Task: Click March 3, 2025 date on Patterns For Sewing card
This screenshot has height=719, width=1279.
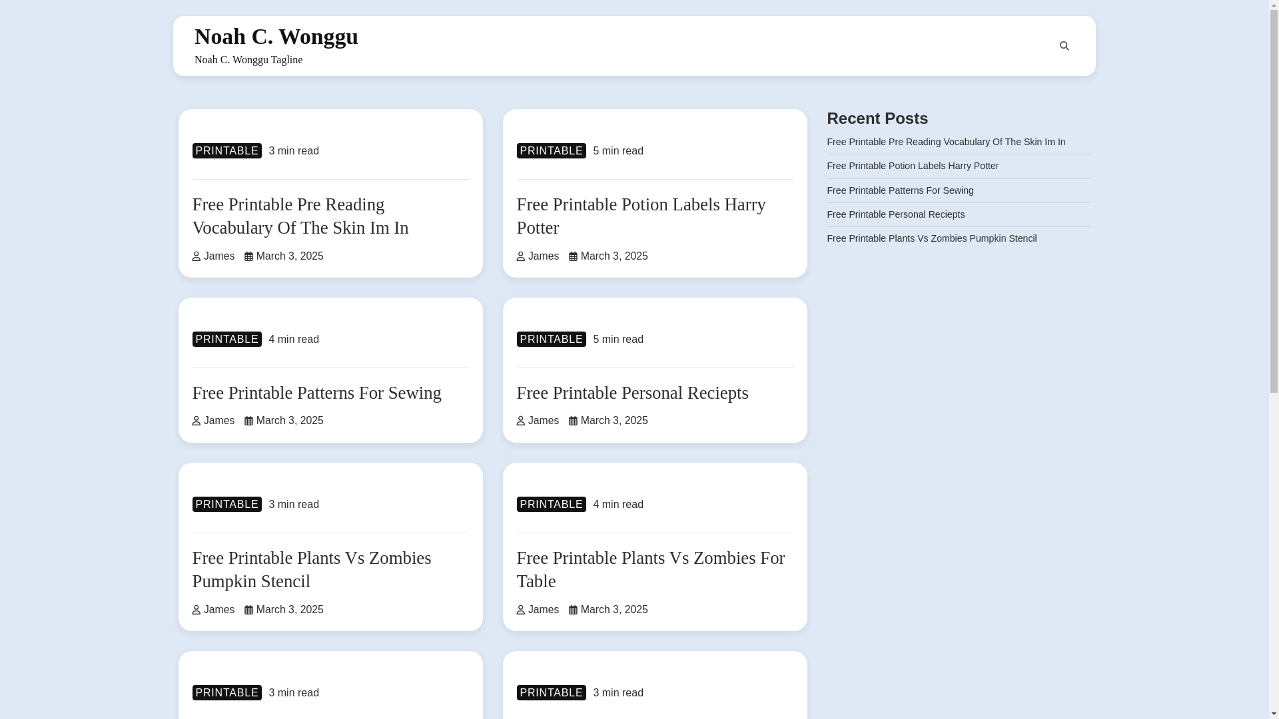Action: (x=289, y=421)
